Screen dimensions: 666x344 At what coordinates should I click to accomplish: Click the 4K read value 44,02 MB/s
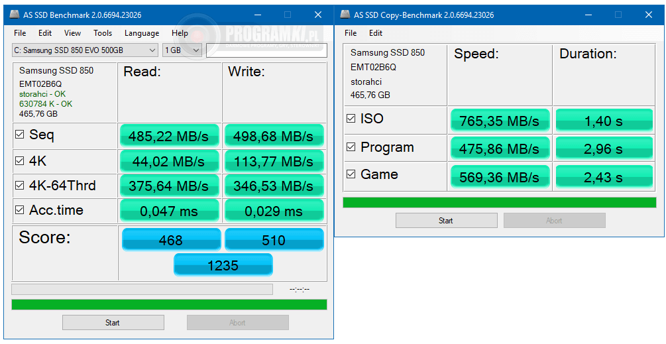pos(170,161)
